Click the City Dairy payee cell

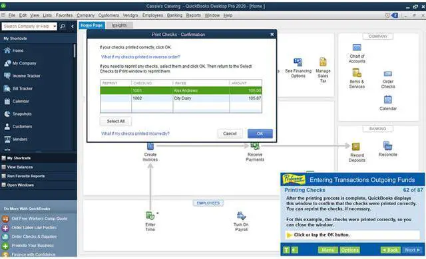[x=201, y=98]
